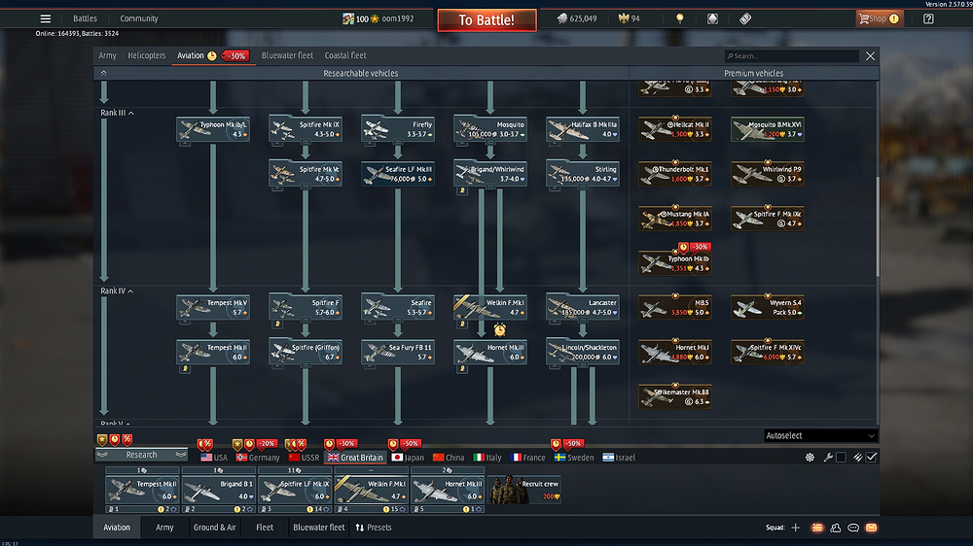The height and width of the screenshot is (546, 973).
Task: Select the Sea Fury FB 11 card
Action: tap(398, 352)
